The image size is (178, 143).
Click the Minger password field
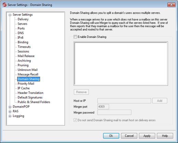tap(114, 112)
